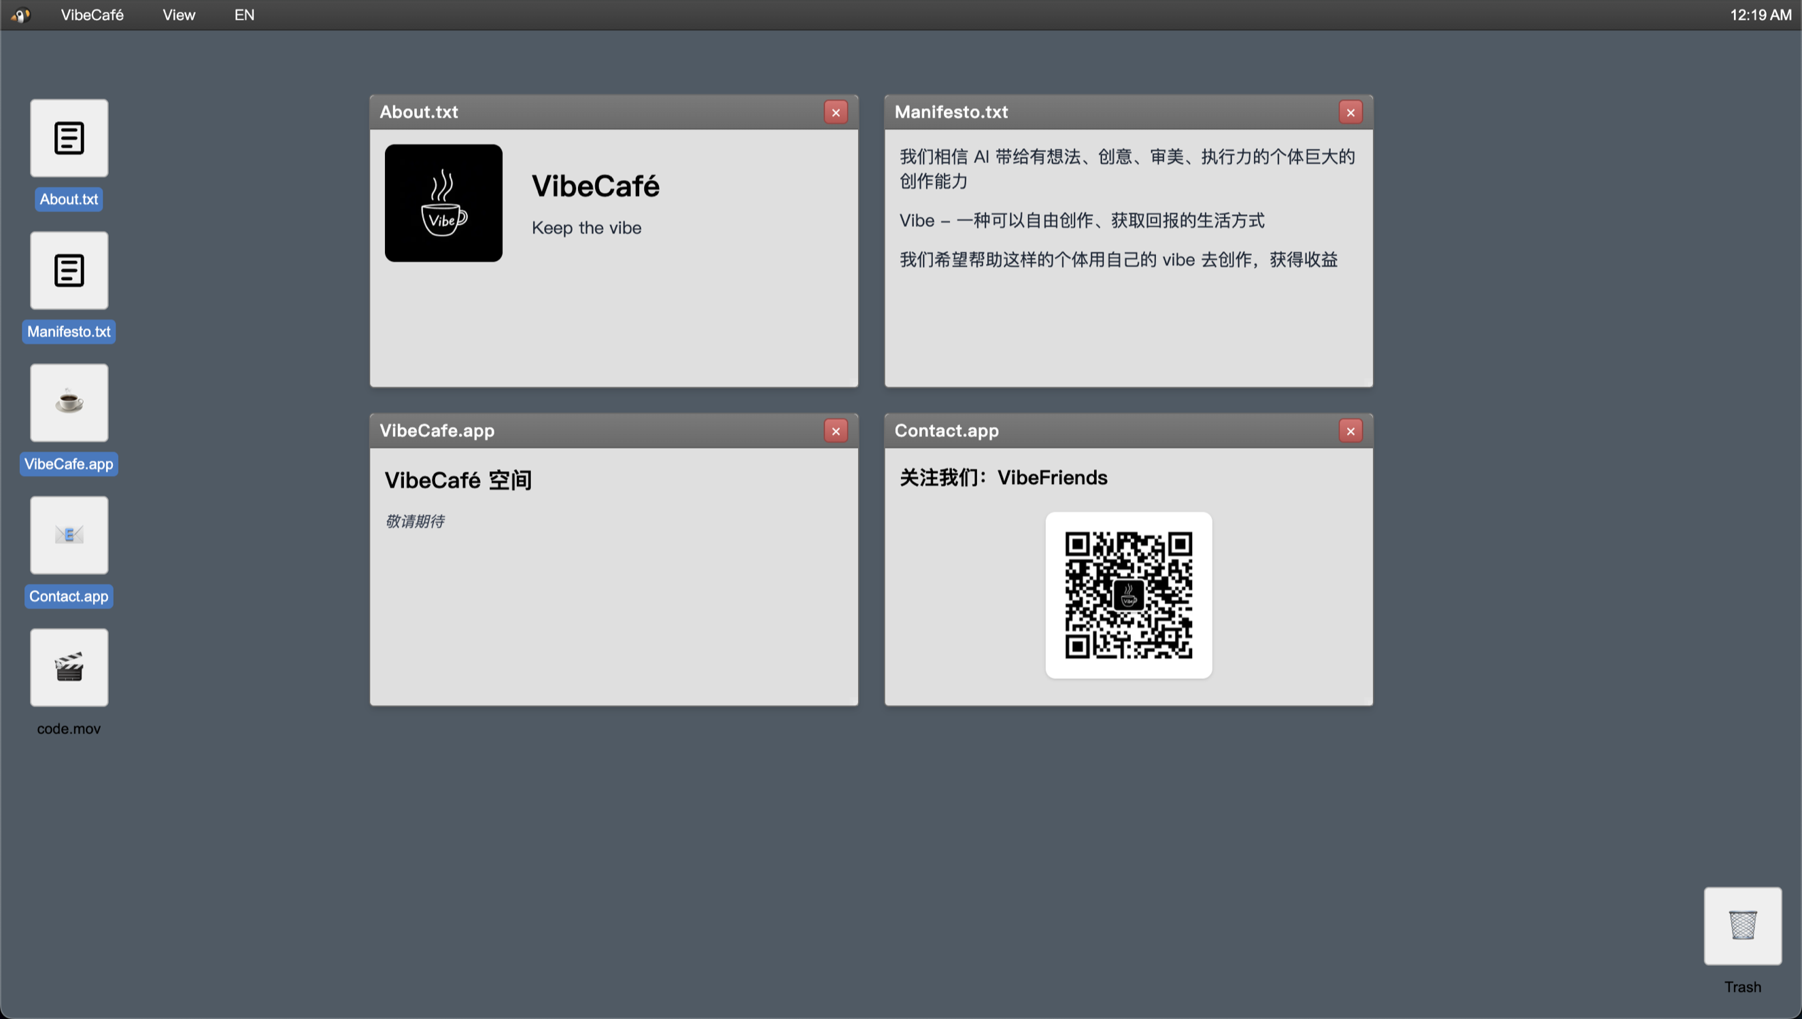Click the '敬请期待' italic text

pyautogui.click(x=414, y=521)
